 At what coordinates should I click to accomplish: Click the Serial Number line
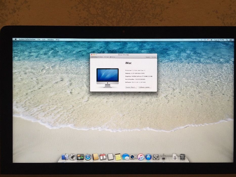click(x=135, y=79)
